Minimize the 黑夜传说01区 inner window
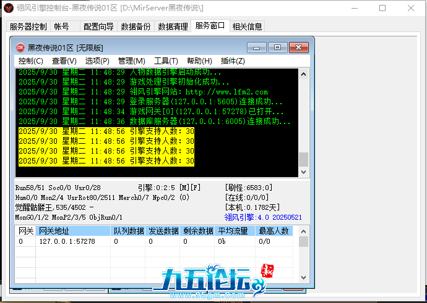Viewport: 427px width, 303px height. pos(256,48)
